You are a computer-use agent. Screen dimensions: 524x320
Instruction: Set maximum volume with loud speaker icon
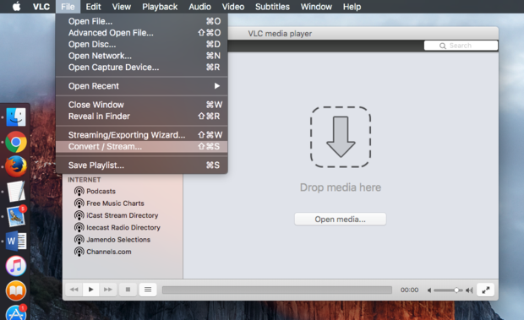[x=470, y=290]
